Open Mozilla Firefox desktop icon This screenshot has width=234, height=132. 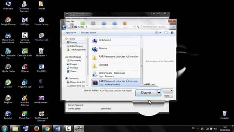(x=8, y=68)
